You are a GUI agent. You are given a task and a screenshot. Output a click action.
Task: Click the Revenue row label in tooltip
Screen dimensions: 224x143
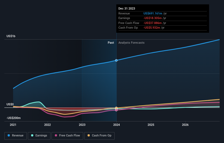pos(124,13)
